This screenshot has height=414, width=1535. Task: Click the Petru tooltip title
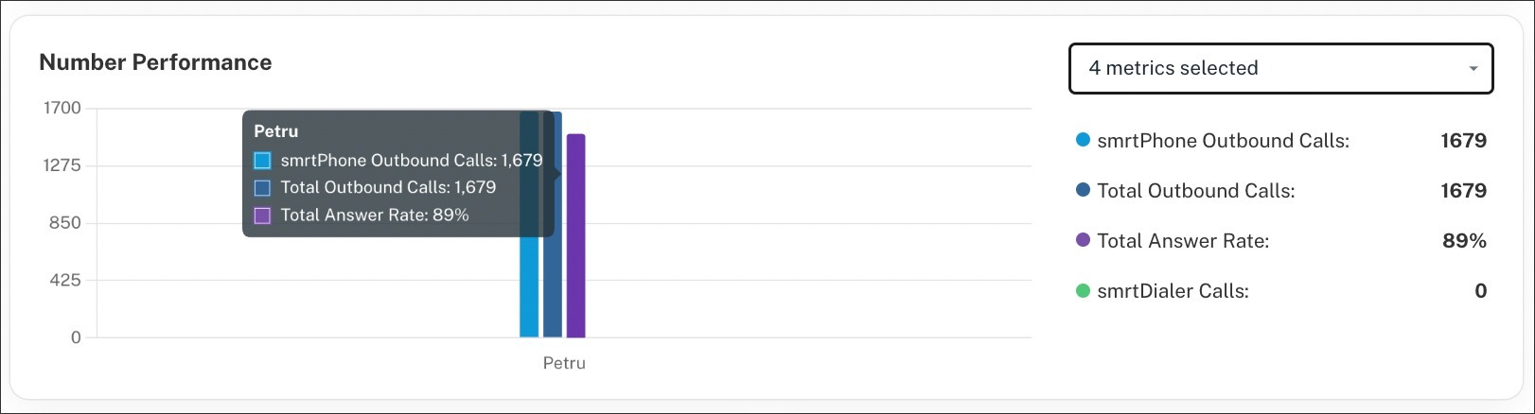pyautogui.click(x=275, y=131)
